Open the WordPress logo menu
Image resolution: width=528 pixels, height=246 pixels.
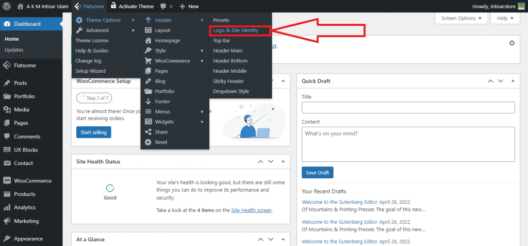(x=7, y=6)
